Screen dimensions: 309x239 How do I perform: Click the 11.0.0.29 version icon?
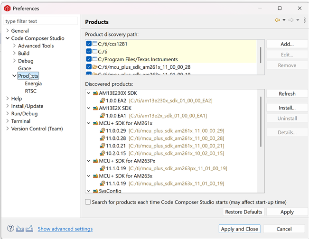point(102,130)
